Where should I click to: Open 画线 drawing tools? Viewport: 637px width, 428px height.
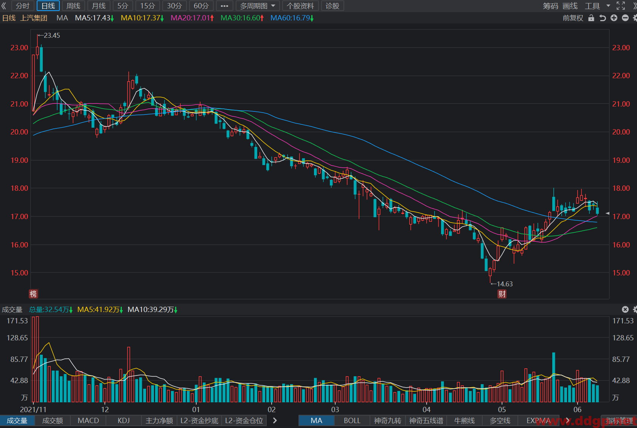tap(570, 6)
